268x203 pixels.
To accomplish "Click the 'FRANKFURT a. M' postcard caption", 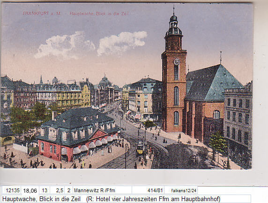I will point(41,13).
